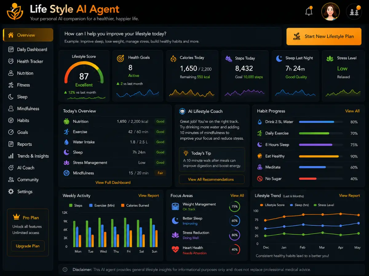The height and width of the screenshot is (276, 369).
Task: Click the Pro Plan crown icon
Action: (16, 217)
